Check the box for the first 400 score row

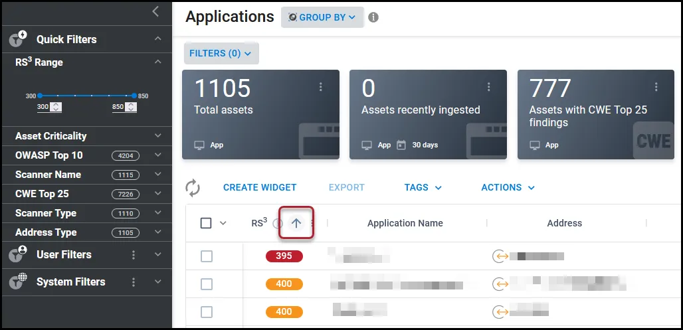(x=207, y=284)
